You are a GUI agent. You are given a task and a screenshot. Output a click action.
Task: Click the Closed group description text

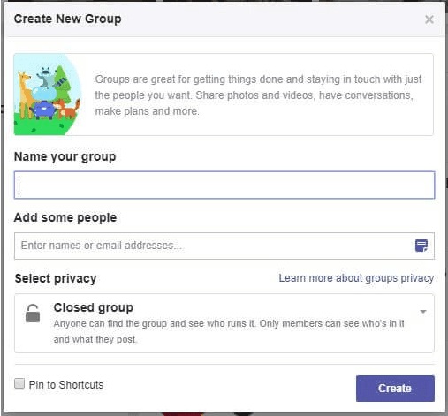pyautogui.click(x=229, y=331)
